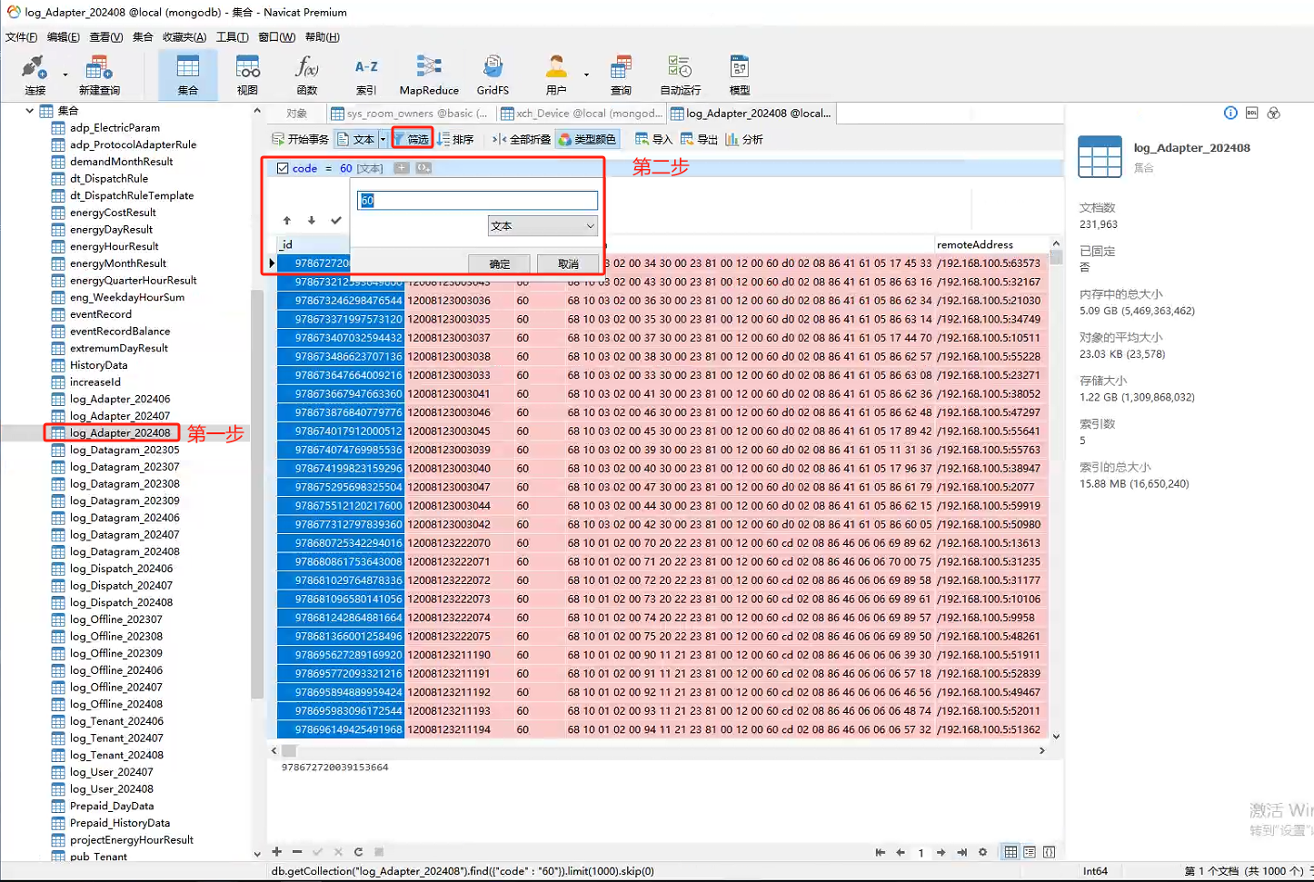
Task: Click the 取消 button in filter popup
Action: coord(568,263)
